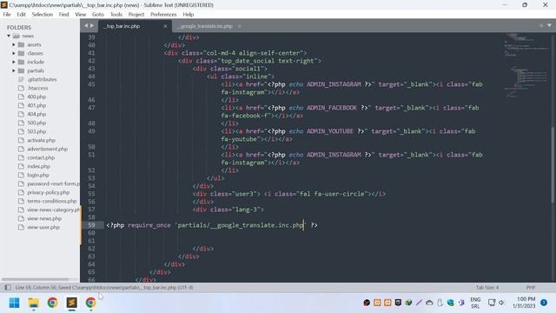This screenshot has height=313, width=556.
Task: Open the Edit menu
Action: (21, 15)
